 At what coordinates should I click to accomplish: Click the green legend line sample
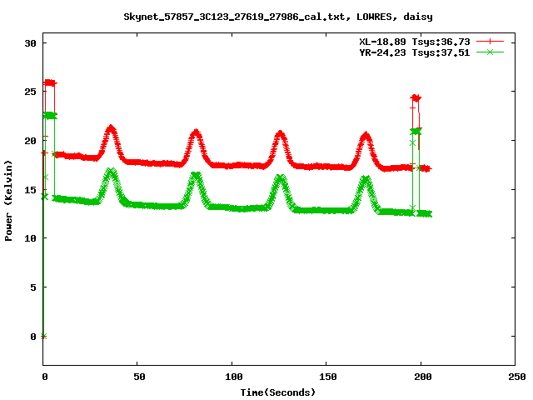[490, 52]
